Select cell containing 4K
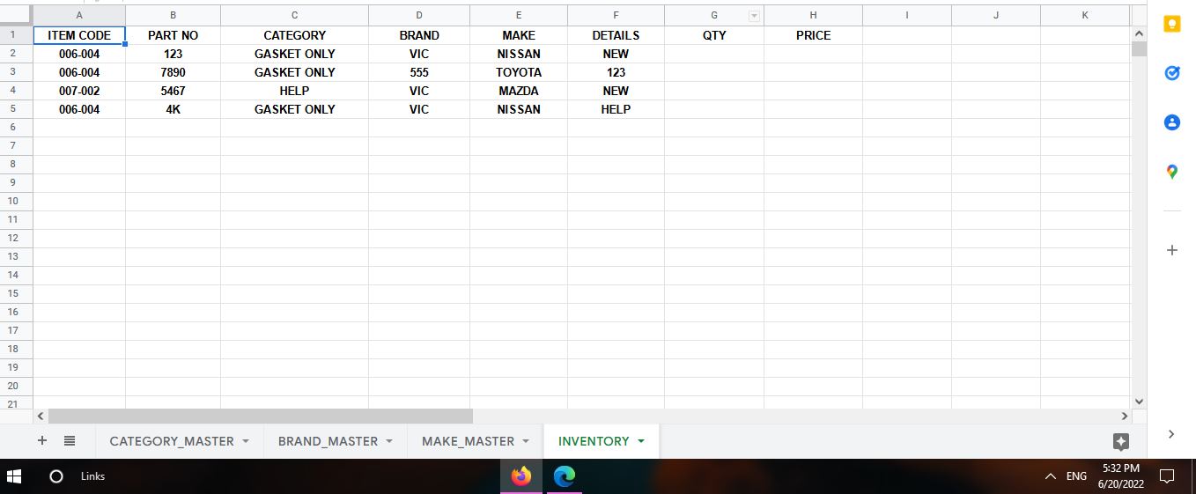The image size is (1196, 494). click(173, 109)
